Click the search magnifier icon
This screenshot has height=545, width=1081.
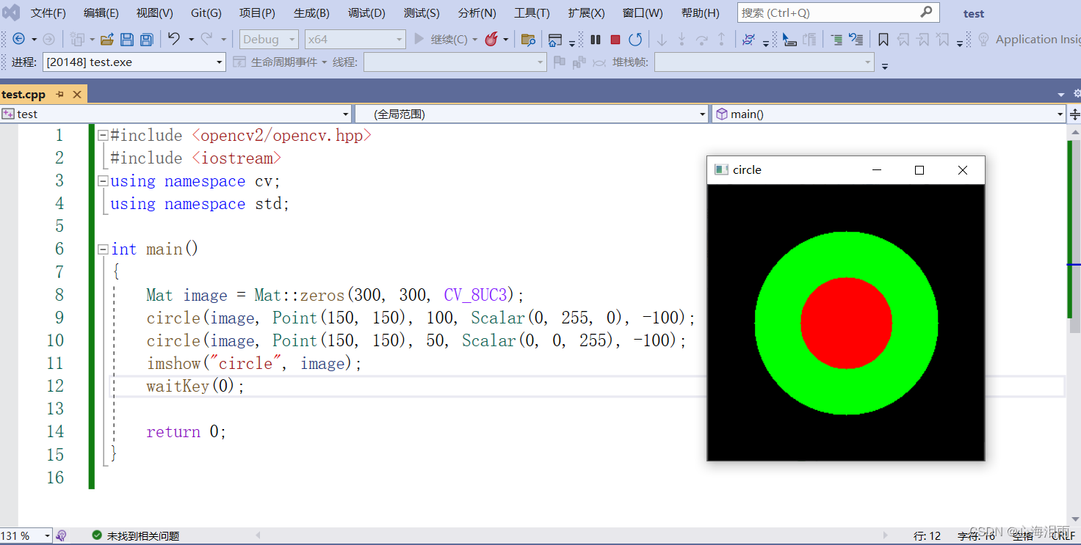[x=926, y=12]
